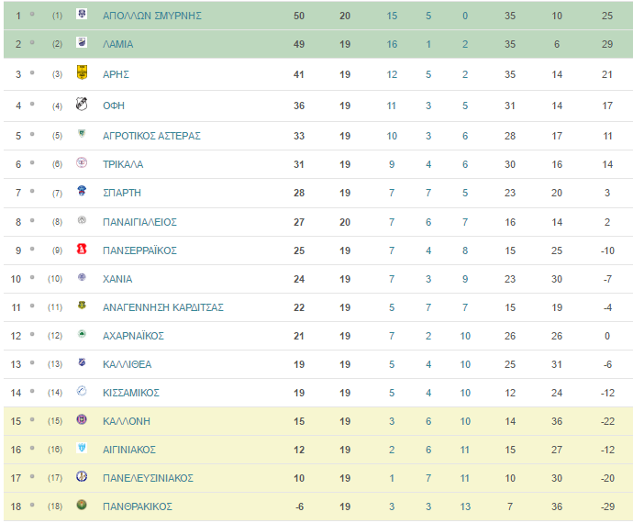Open the ΑΓΡΟΤΙΚΟΣ ΑΣΤΕΡΑΣ team page
The height and width of the screenshot is (523, 633).
coord(151,136)
